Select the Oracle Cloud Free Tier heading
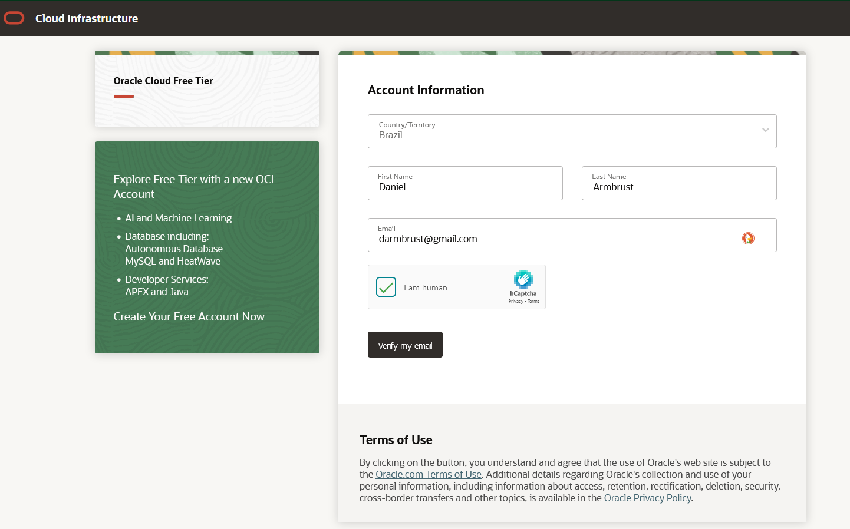Viewport: 850px width, 529px height. pyautogui.click(x=163, y=81)
